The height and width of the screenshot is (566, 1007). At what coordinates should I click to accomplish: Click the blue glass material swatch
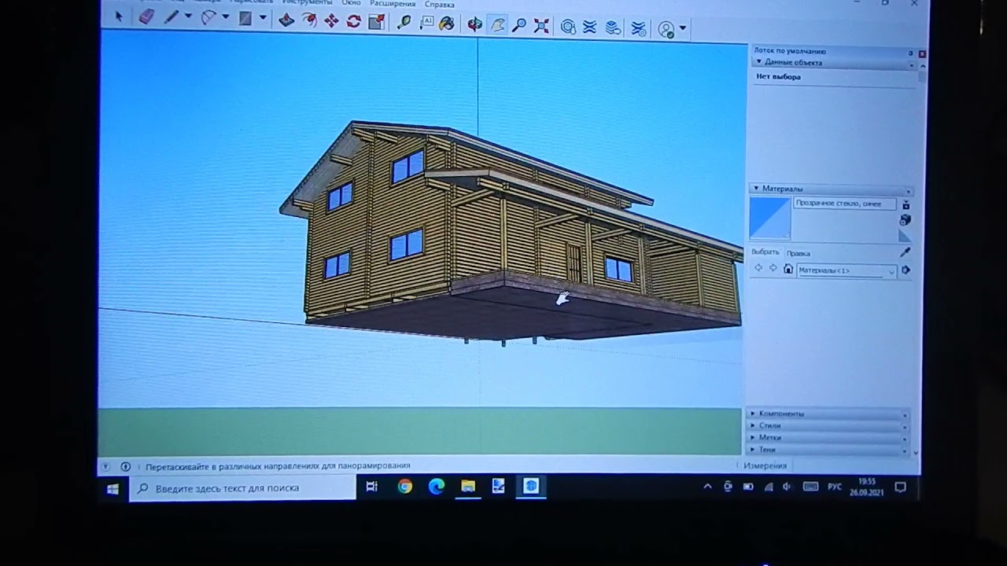769,218
